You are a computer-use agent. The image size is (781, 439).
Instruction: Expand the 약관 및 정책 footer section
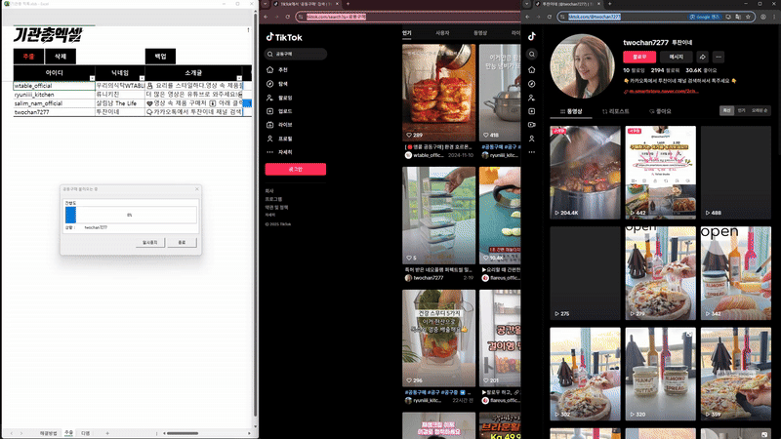[276, 207]
